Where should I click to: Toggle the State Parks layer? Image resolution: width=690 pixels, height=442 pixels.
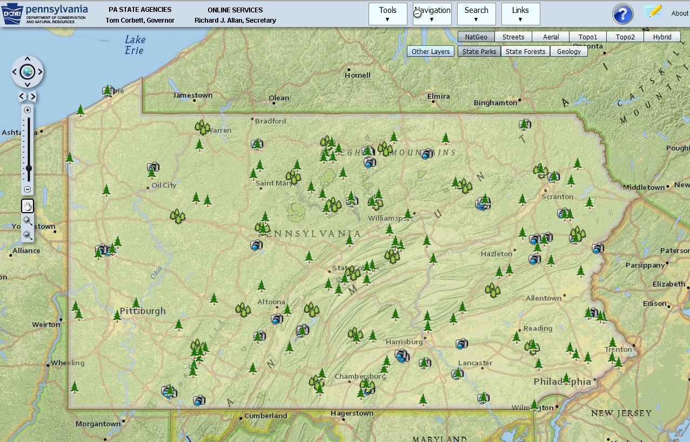pos(479,51)
